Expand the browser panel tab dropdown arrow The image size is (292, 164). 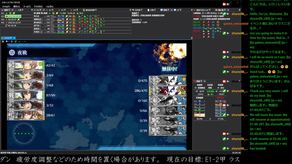pos(192,38)
